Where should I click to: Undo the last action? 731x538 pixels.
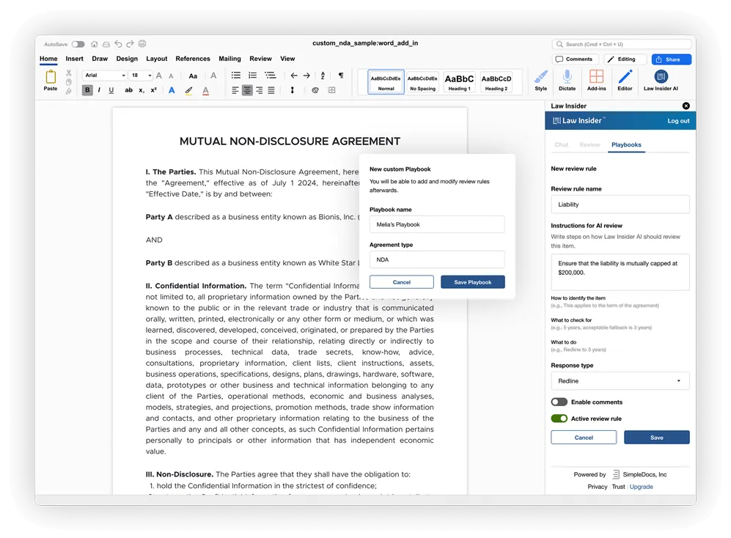pos(118,44)
